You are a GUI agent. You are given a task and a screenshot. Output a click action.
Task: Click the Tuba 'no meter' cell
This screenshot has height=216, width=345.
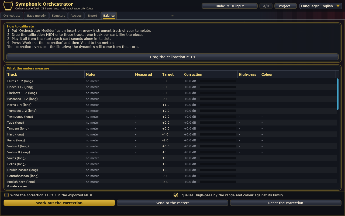[x=92, y=123]
